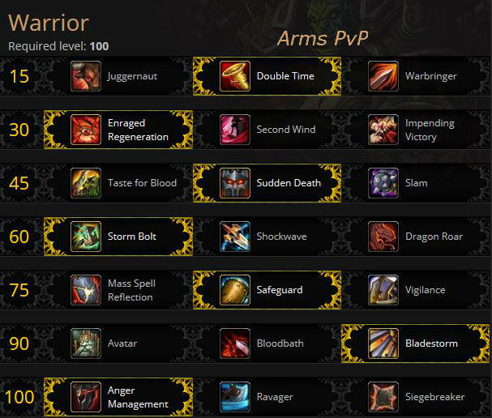
Task: Click the Impending Victory label
Action: click(x=430, y=130)
